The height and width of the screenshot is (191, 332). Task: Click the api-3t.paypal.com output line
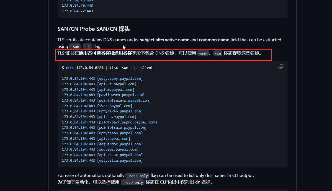pos(117,84)
